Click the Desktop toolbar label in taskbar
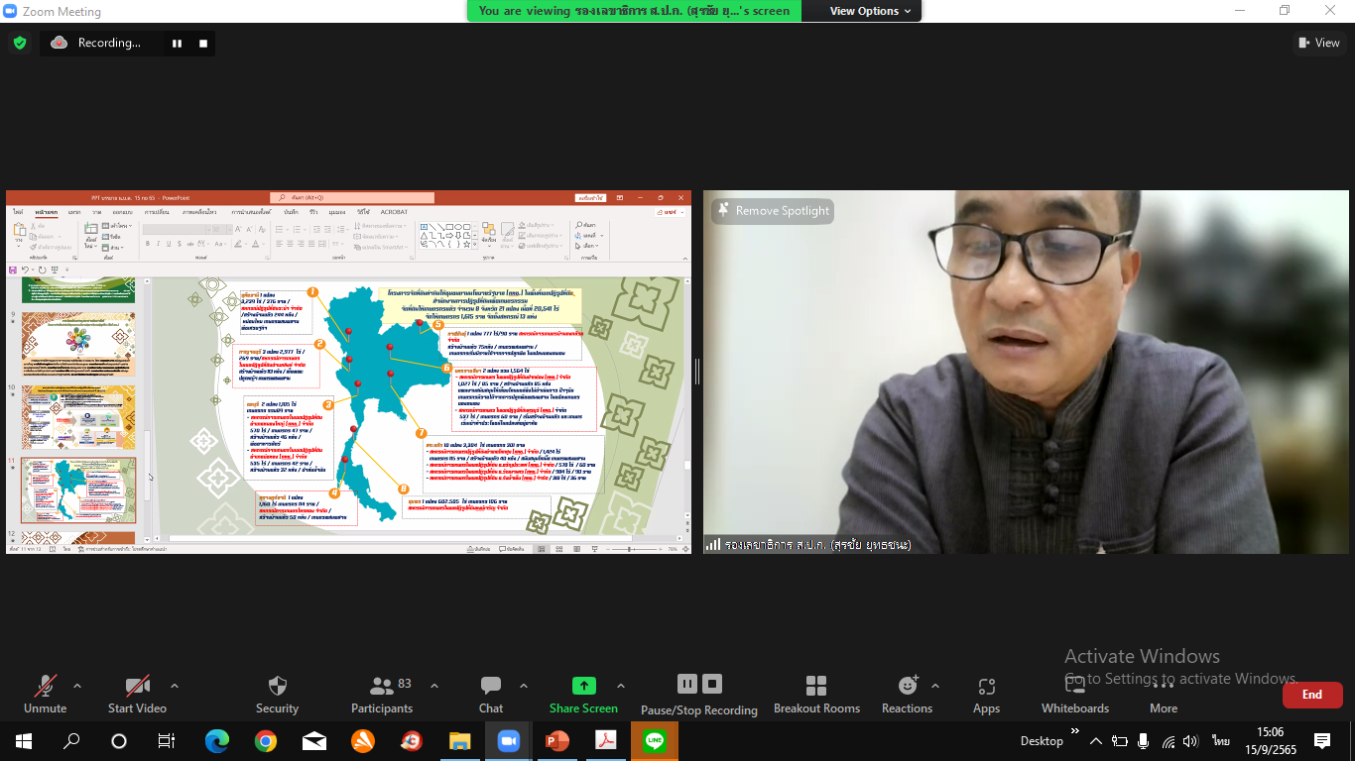 tap(1042, 741)
